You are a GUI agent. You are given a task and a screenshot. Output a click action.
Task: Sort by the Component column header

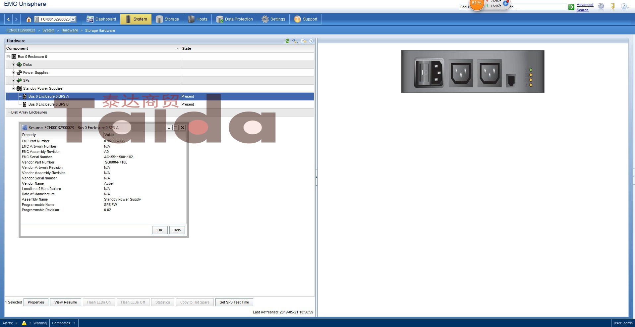(93, 49)
